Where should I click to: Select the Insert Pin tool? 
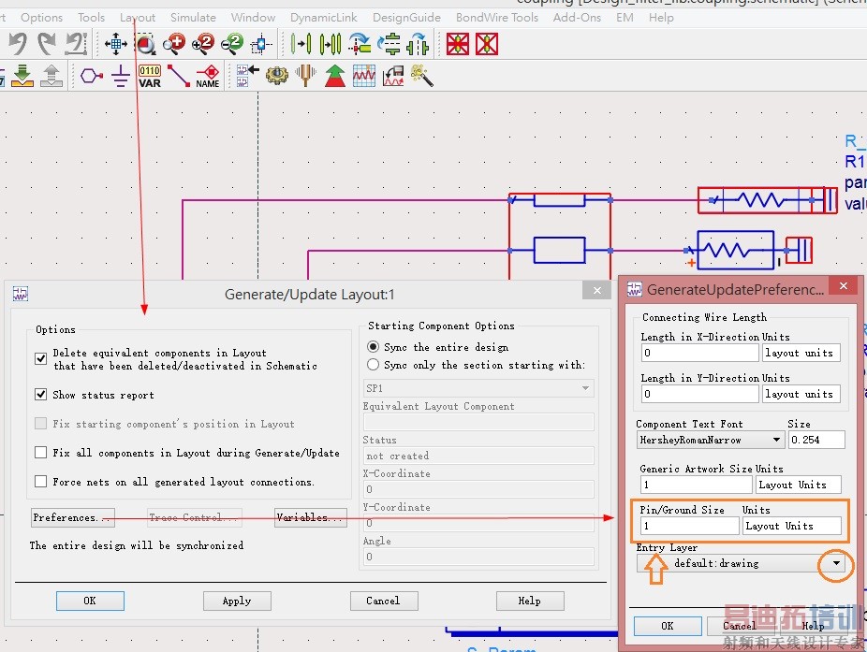(91, 76)
